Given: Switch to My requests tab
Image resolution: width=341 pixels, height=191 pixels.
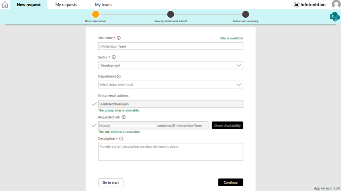Looking at the screenshot, I should click(x=66, y=5).
